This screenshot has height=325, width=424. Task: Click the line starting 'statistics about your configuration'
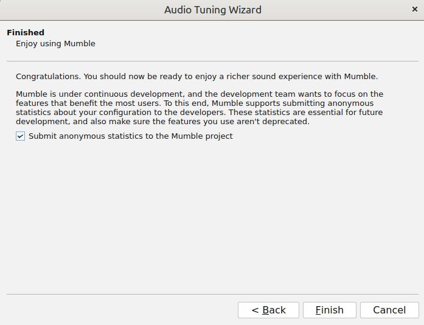200,113
